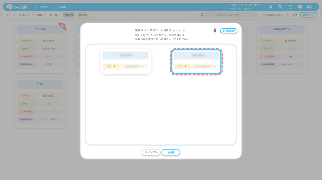Switch to the 取込元 tab
This screenshot has height=180, width=322.
[x=69, y=15]
